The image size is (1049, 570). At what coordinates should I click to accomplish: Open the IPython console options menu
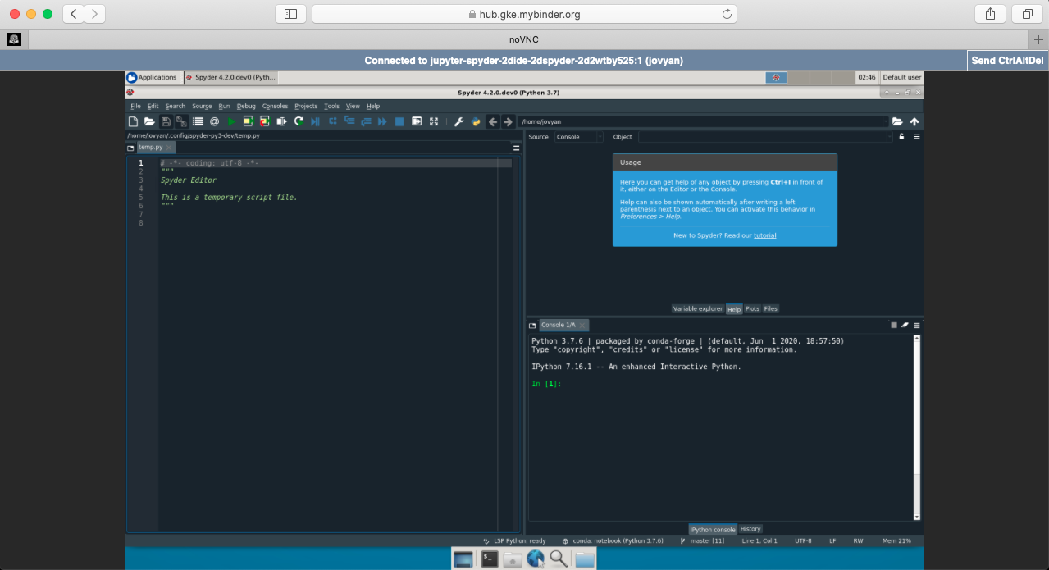point(916,325)
